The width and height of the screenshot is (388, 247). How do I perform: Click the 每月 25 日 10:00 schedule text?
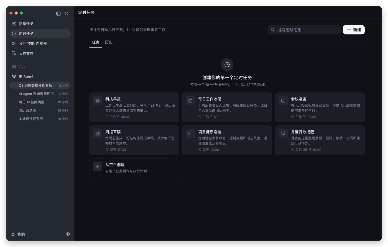click(308, 150)
